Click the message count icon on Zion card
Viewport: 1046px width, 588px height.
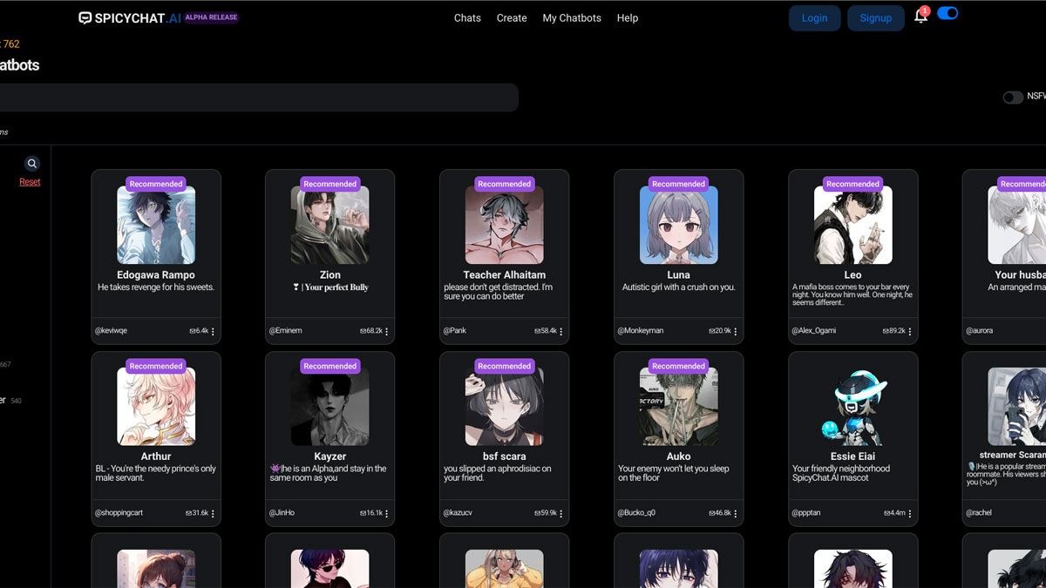coord(363,331)
